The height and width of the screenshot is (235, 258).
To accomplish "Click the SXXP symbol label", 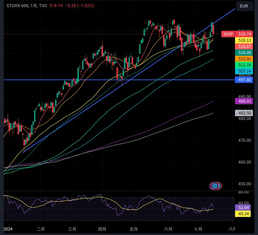I will (x=228, y=34).
